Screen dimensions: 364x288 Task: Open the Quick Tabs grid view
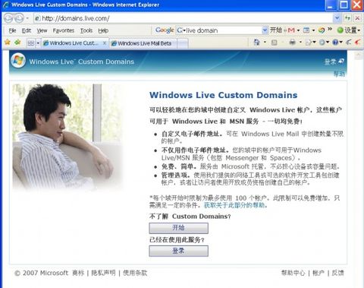click(31, 43)
